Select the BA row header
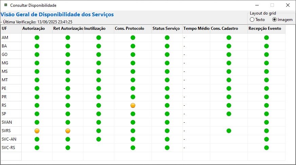Screen dimensions: 296x165 pyautogui.click(x=11, y=46)
